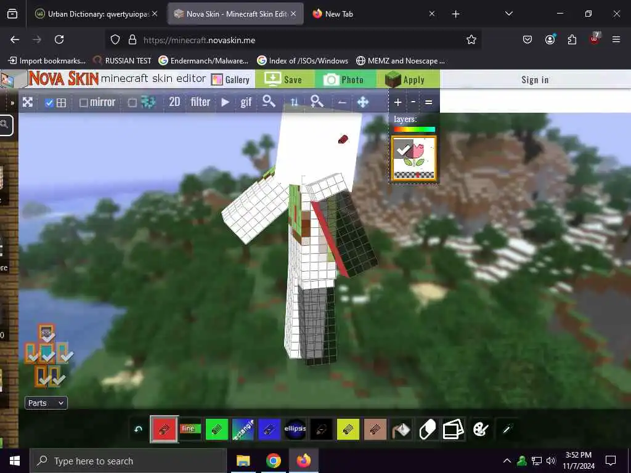Image resolution: width=631 pixels, height=473 pixels.
Task: Expand the left sidebar with double chevron
Action: [12, 103]
